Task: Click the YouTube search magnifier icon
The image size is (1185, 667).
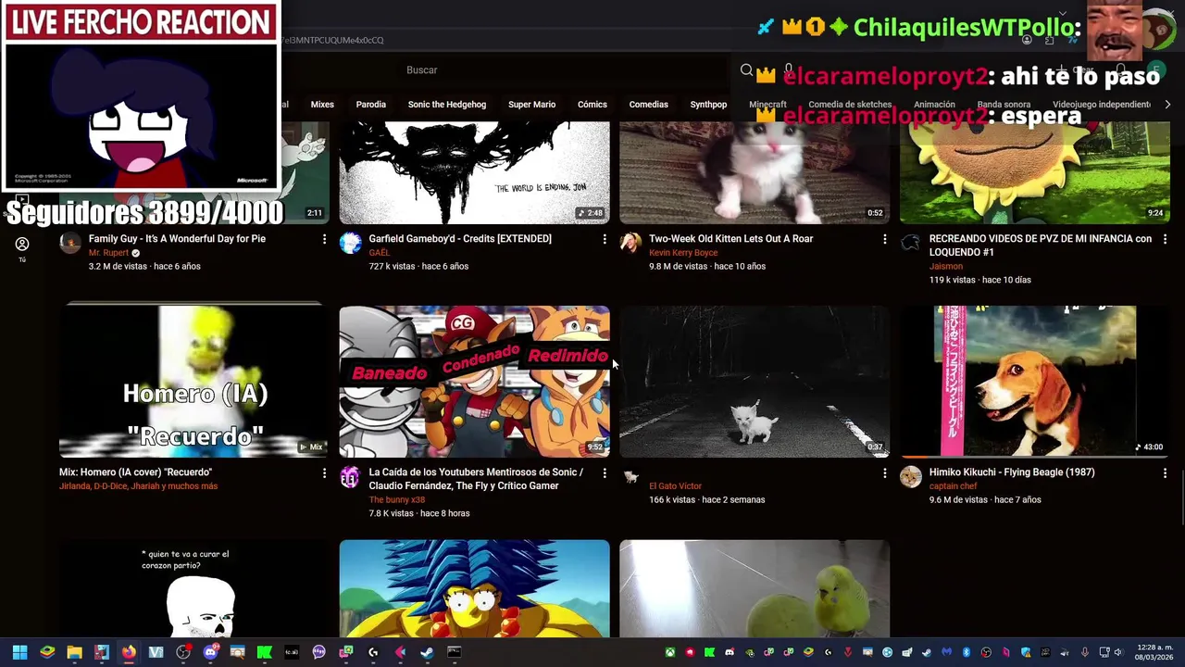Action: point(746,70)
